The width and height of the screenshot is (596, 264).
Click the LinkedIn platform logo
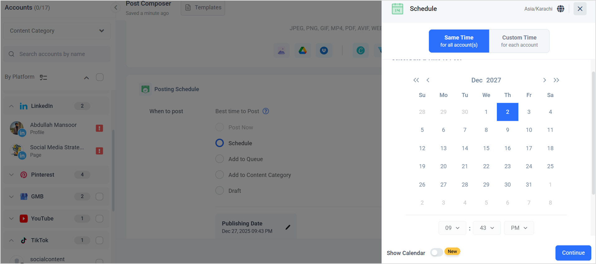[23, 106]
